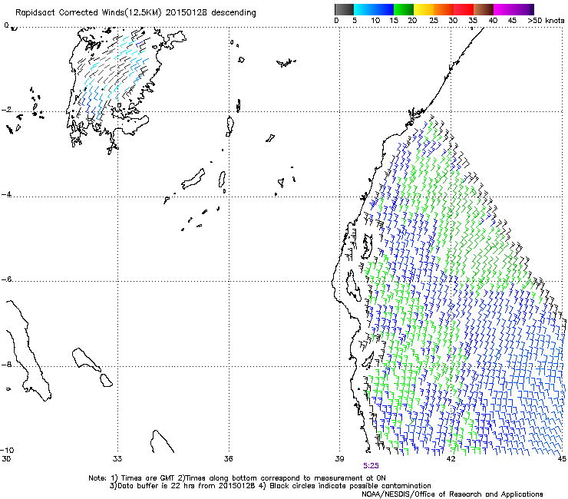Click the green 15-20 knots color band
This screenshot has height=499, width=568.
click(x=404, y=9)
